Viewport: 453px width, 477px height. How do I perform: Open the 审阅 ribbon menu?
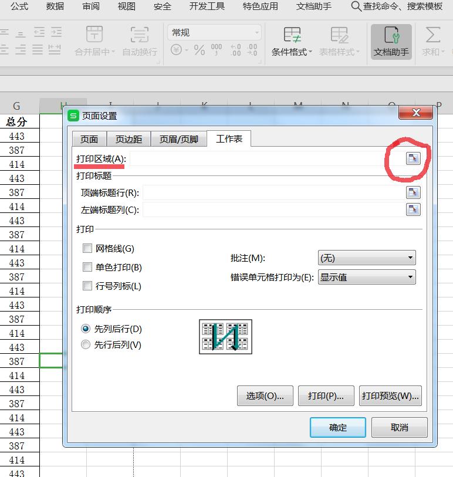91,6
